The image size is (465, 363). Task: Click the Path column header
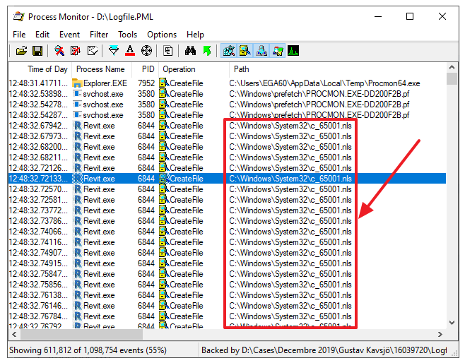(x=242, y=69)
